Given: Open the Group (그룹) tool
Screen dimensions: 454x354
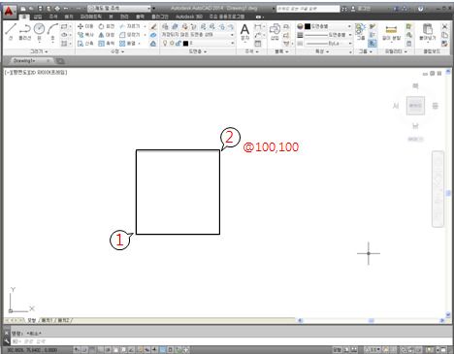Looking at the screenshot, I should click(360, 32).
